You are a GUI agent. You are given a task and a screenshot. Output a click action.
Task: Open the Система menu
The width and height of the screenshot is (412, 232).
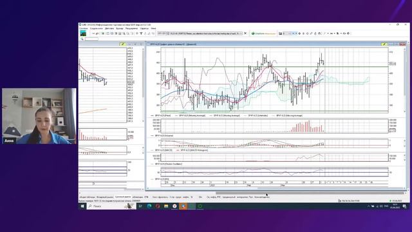[x=84, y=28]
